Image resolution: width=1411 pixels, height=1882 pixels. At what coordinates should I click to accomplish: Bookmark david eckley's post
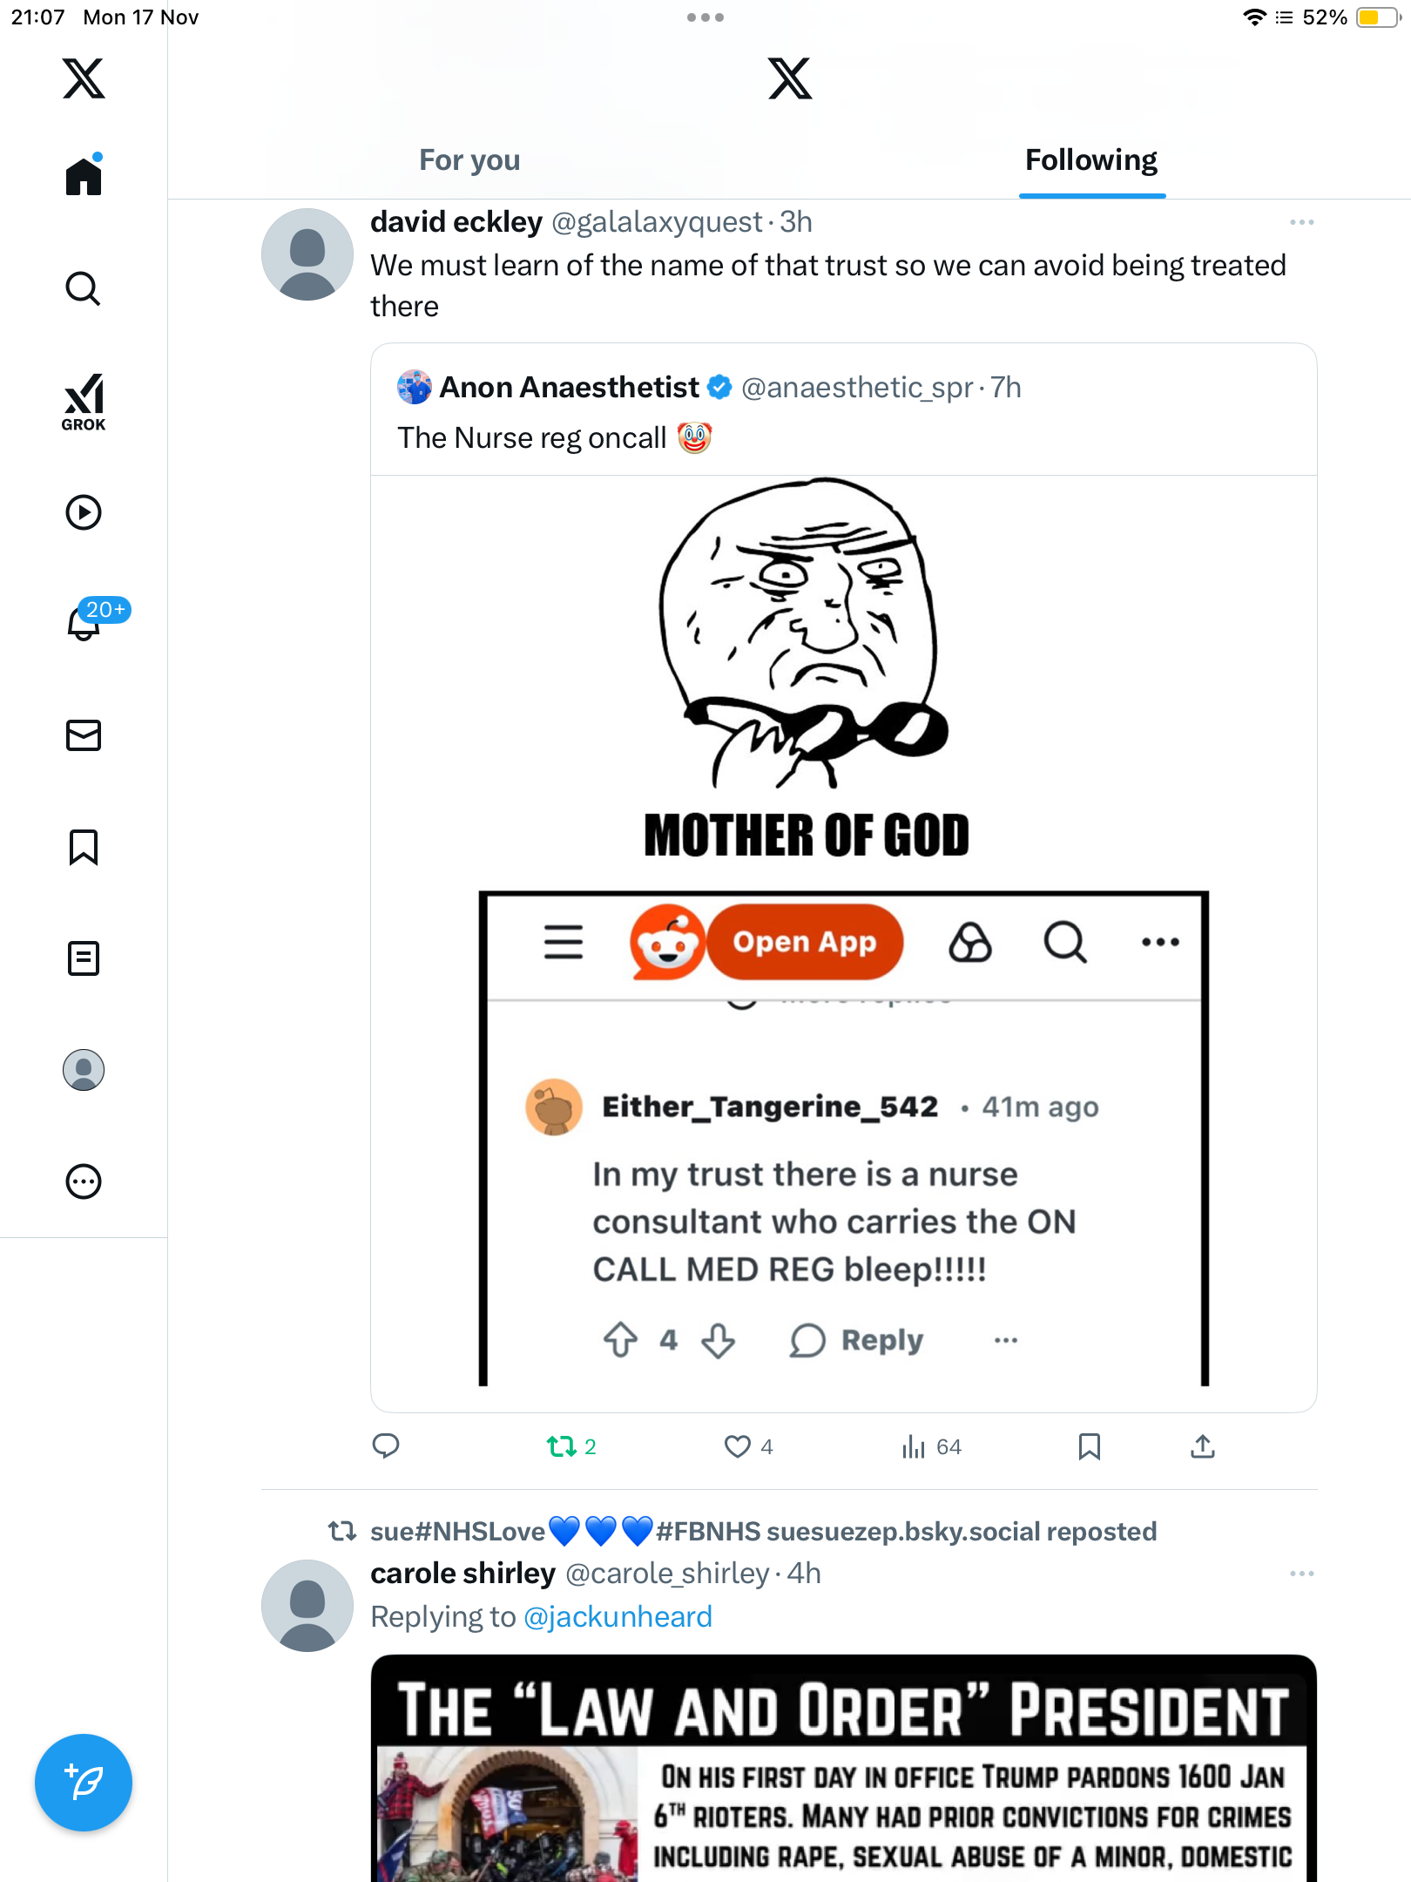1089,1447
